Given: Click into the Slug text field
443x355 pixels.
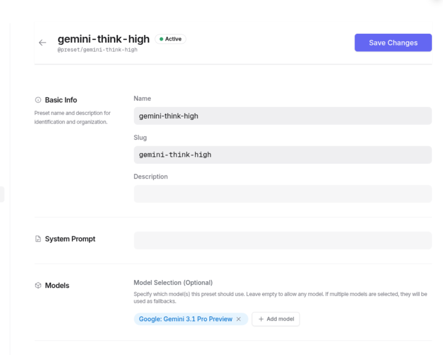Looking at the screenshot, I should (x=282, y=155).
